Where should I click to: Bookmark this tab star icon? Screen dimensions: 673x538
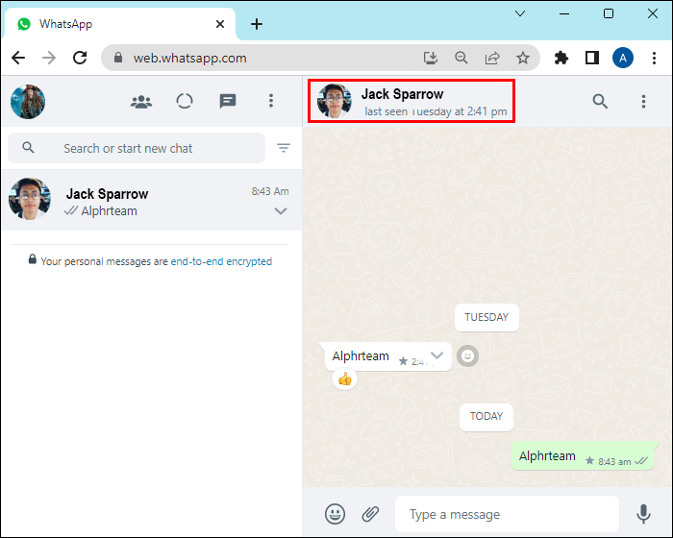523,58
